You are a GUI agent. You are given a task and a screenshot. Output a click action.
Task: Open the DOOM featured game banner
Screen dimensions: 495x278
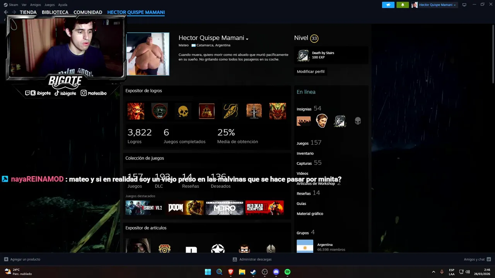[184, 208]
